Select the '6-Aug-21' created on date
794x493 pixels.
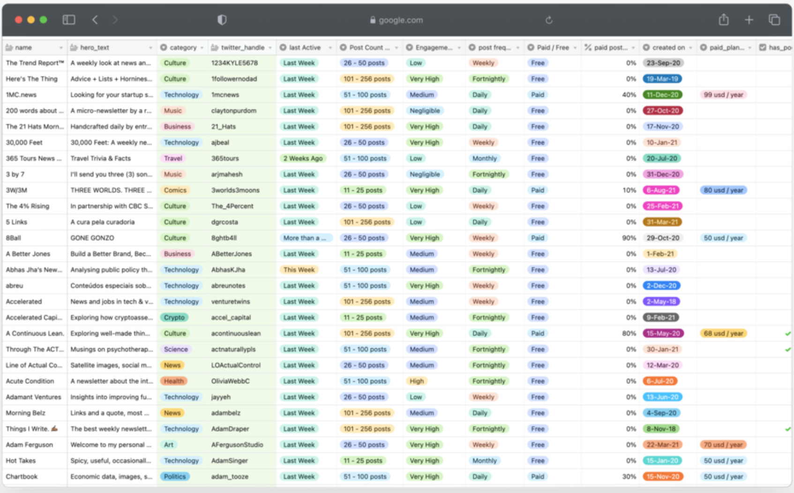tap(661, 190)
